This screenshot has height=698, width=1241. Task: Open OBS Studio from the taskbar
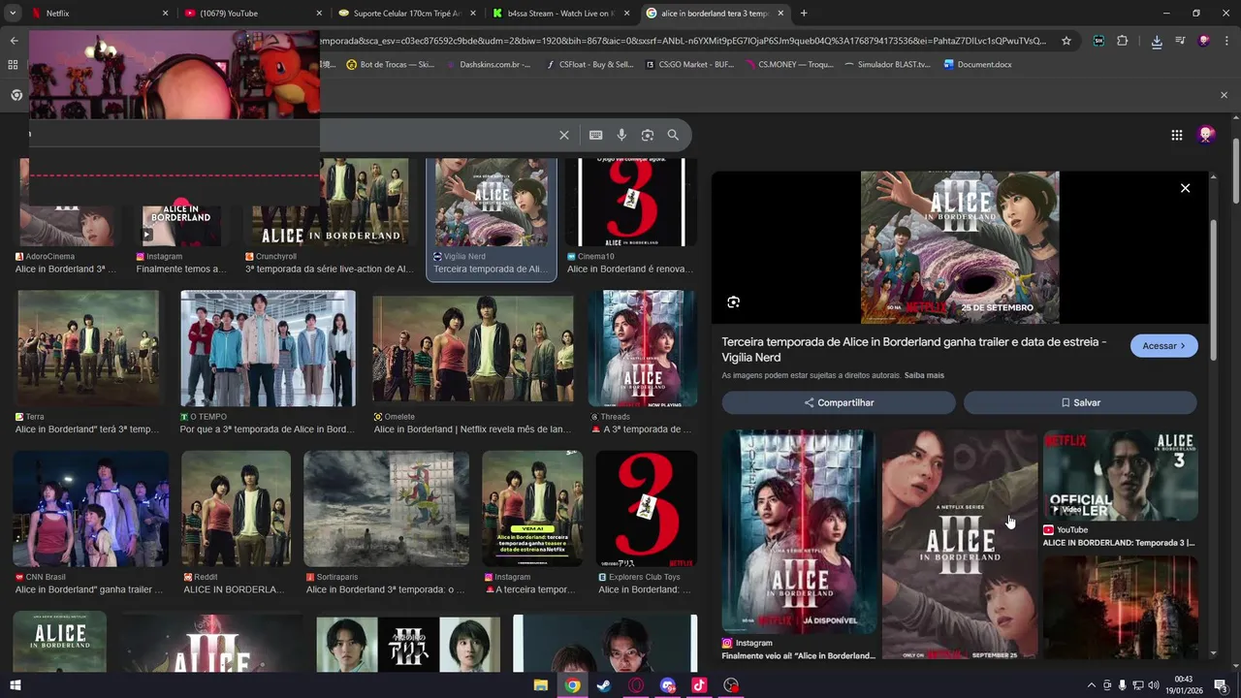(x=731, y=685)
